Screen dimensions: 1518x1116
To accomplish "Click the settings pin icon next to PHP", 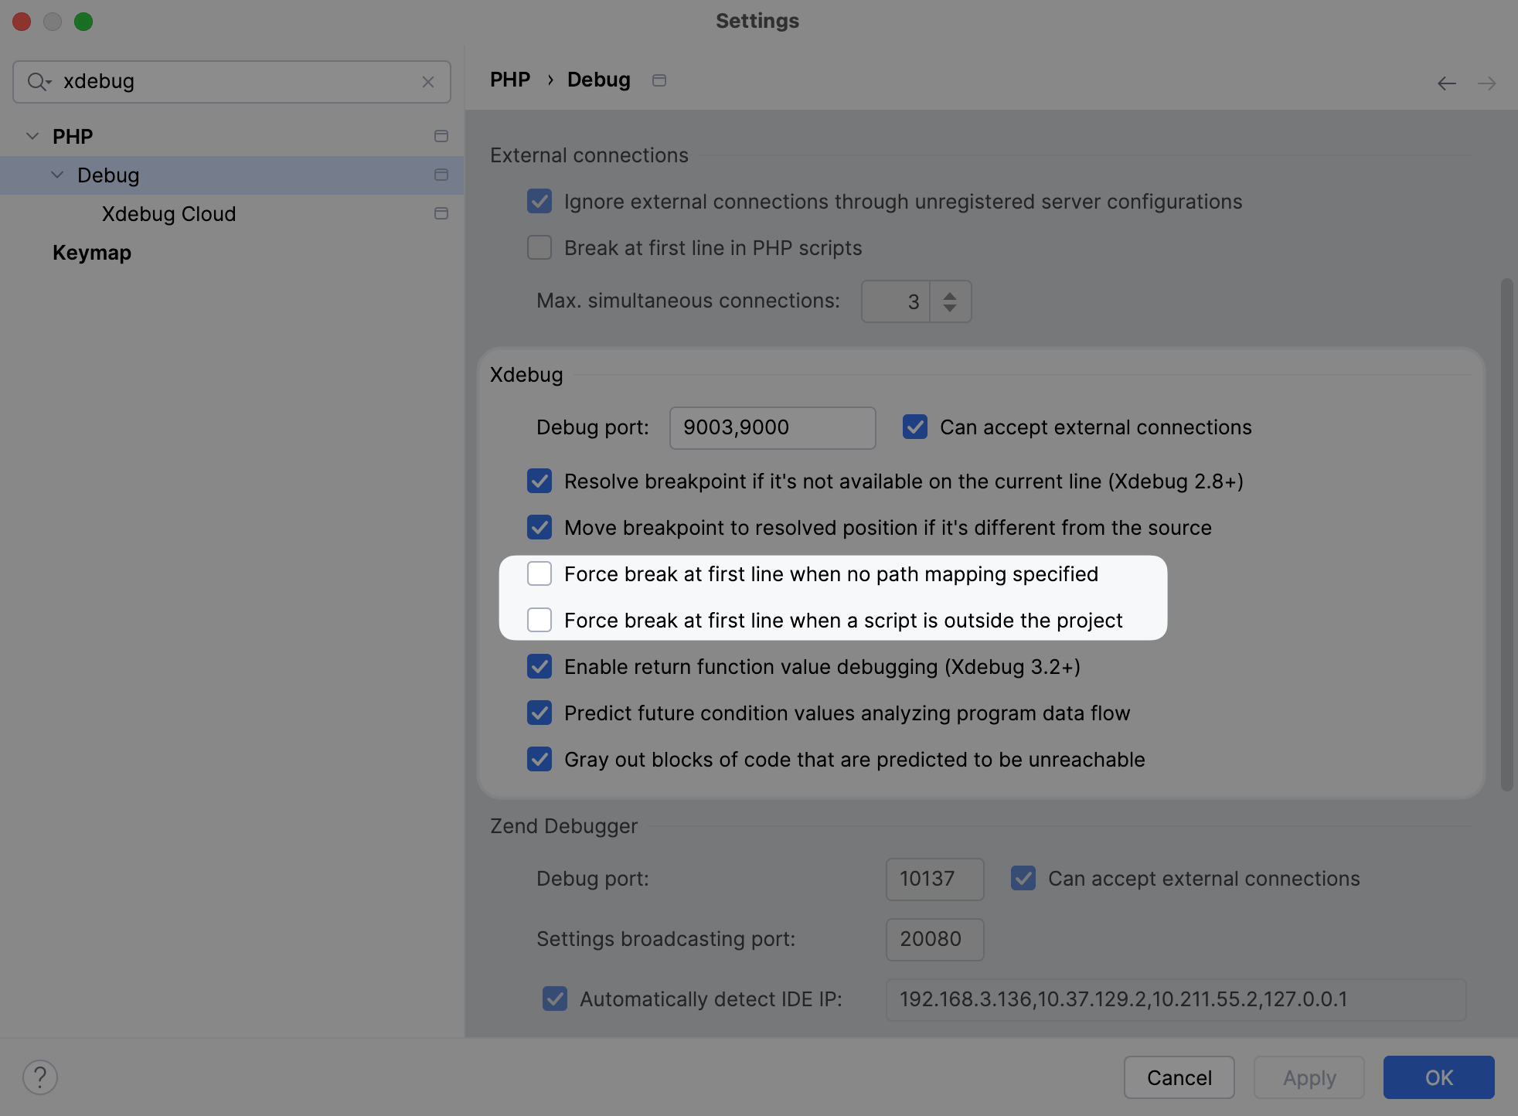I will 441,134.
